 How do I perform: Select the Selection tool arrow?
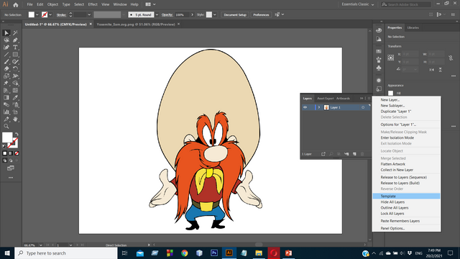point(6,33)
